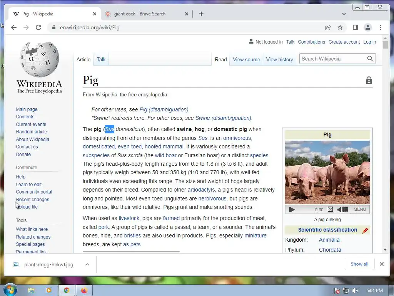
Task: Click the page vertical scrollbar thumb
Action: tap(385, 45)
